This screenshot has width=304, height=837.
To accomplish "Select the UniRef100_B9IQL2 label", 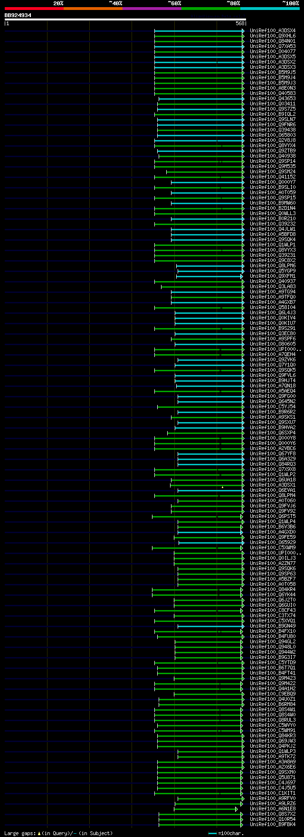I will point(273,114).
